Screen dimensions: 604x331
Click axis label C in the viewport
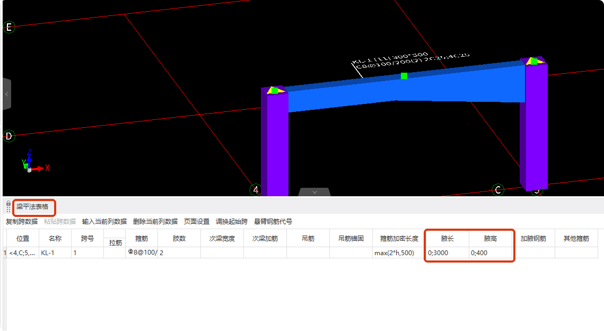pos(498,190)
